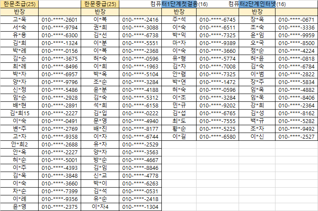Viewport: 318px width, 211px height.
Task: Click the cell with 010-****-2375
Action: tap(60, 207)
